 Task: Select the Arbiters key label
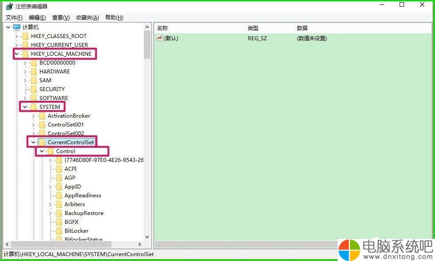point(75,204)
